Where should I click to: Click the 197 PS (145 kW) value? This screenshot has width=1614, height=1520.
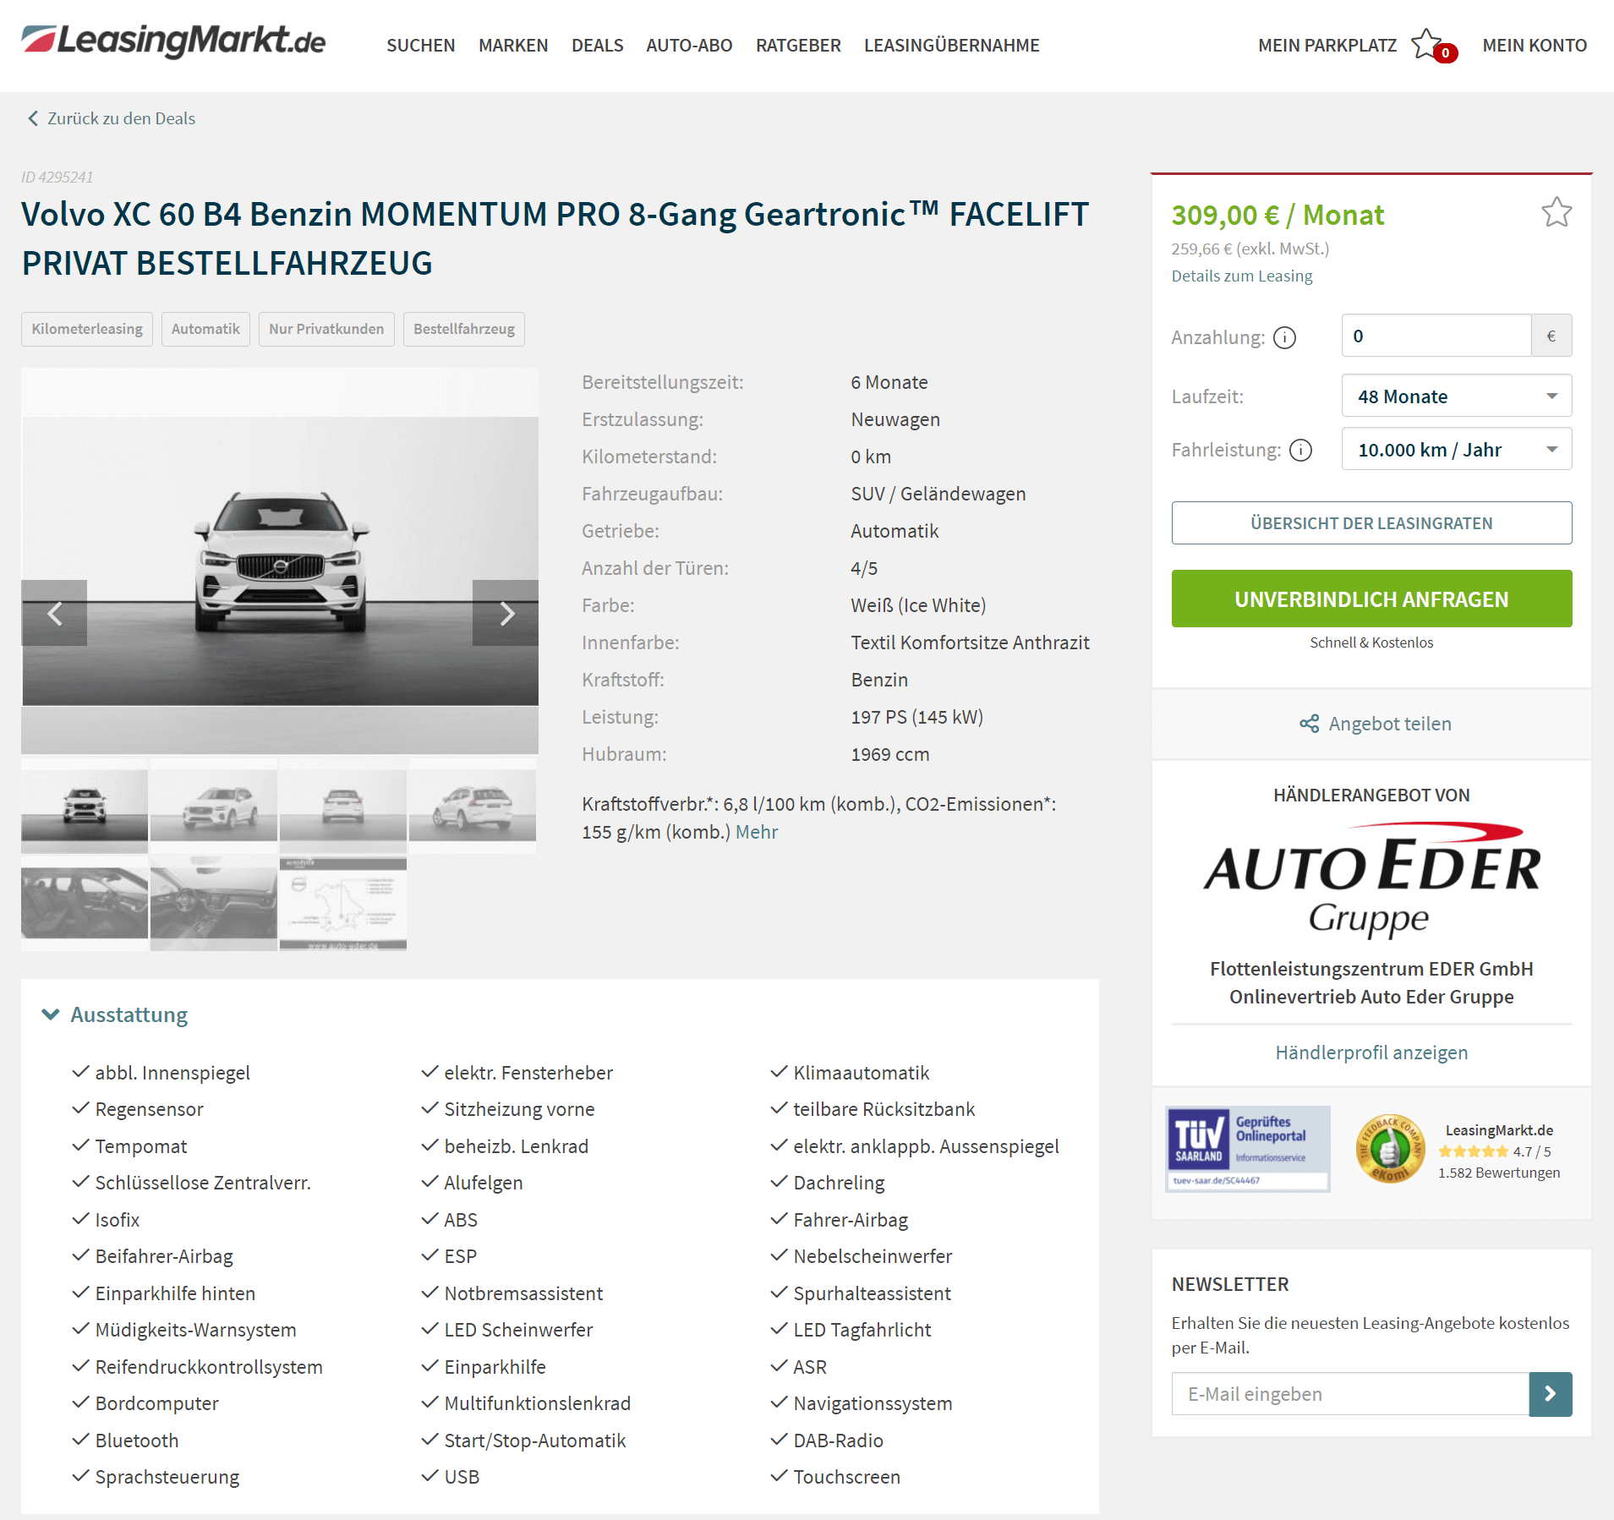[916, 717]
